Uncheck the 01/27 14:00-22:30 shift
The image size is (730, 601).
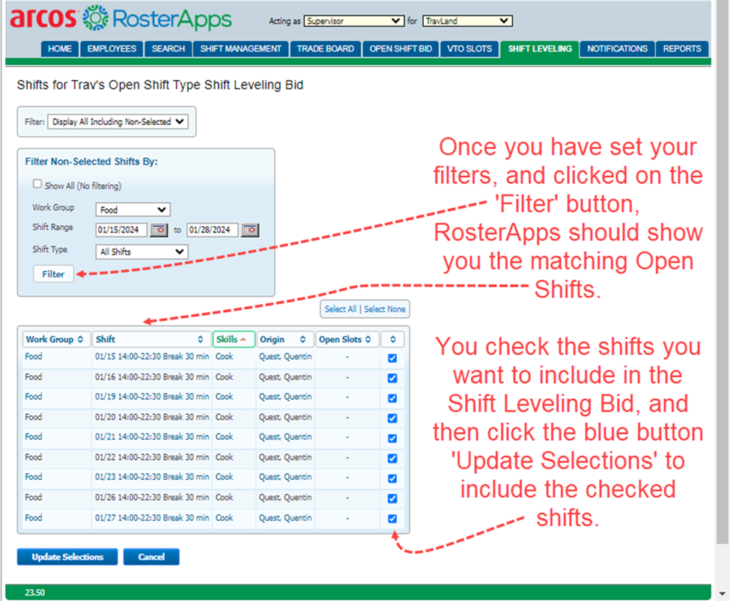pos(392,518)
